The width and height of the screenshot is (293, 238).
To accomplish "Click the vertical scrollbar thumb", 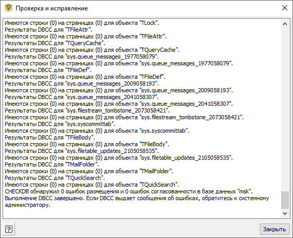I will pyautogui.click(x=285, y=200).
